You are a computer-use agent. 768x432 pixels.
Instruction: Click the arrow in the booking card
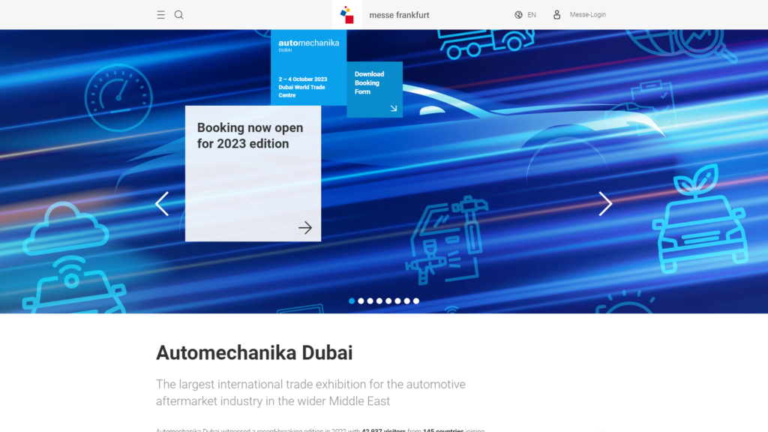point(305,227)
